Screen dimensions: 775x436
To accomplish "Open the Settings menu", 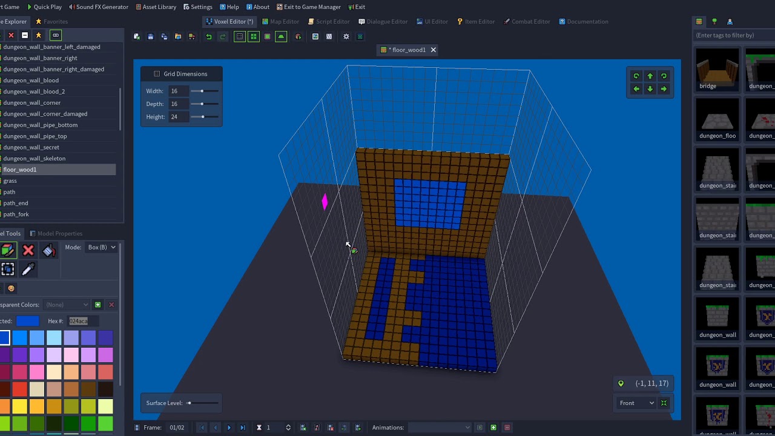I will (198, 7).
